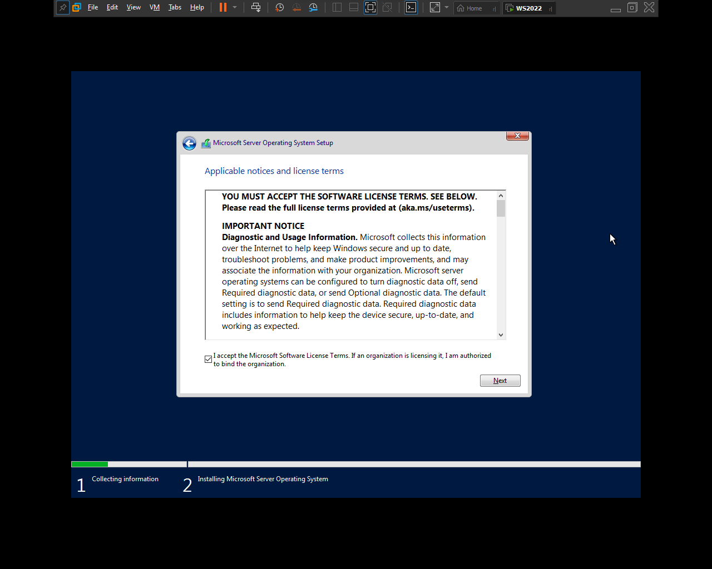Show or hide the thumbnail bar
This screenshot has height=569, width=712.
(354, 8)
